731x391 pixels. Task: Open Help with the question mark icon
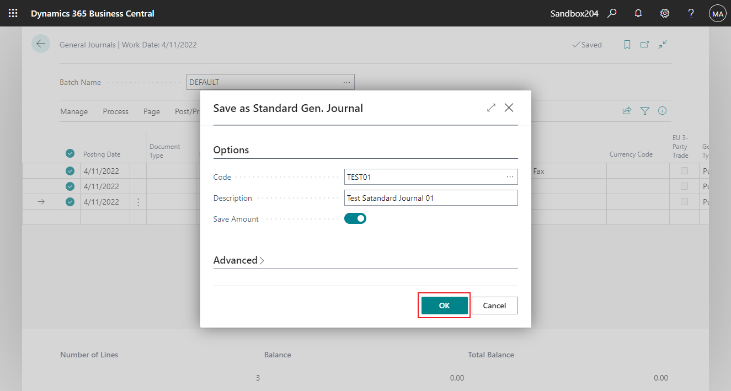click(691, 13)
